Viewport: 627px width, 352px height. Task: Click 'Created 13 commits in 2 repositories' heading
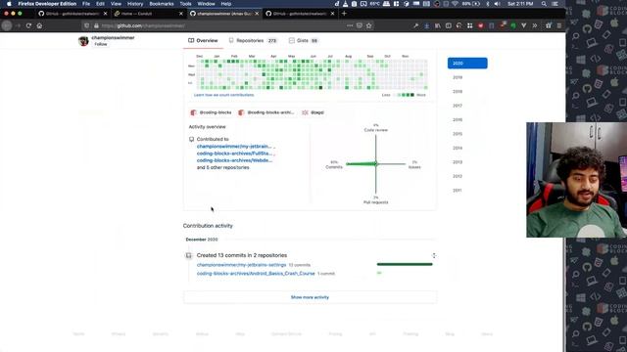pos(242,255)
